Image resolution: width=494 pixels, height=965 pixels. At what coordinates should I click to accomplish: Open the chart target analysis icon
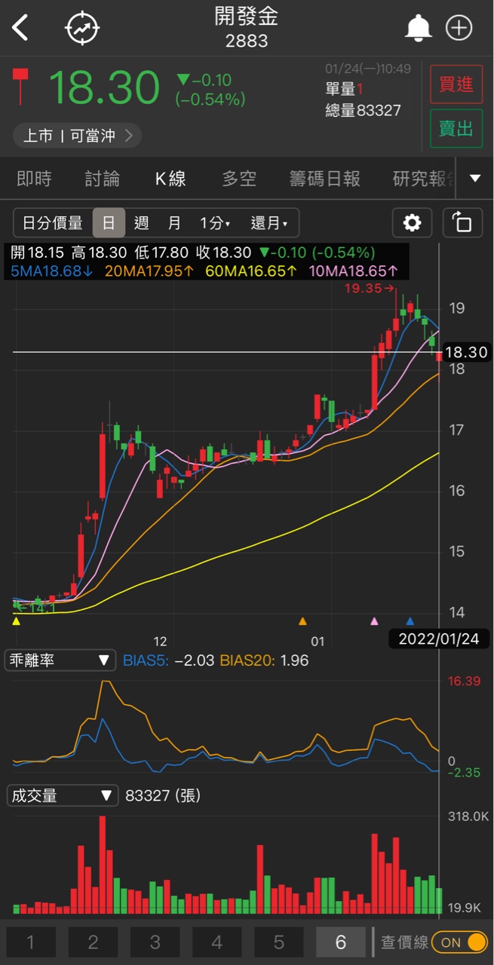[x=82, y=29]
